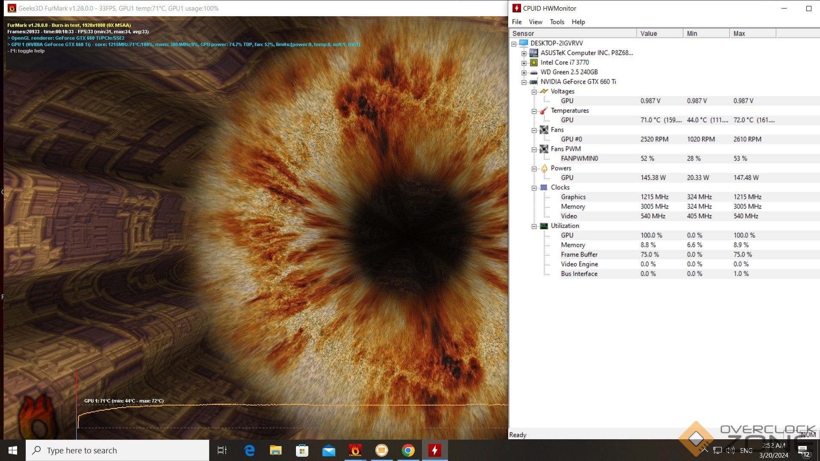
Task: Open FurMark from the taskbar
Action: point(355,450)
